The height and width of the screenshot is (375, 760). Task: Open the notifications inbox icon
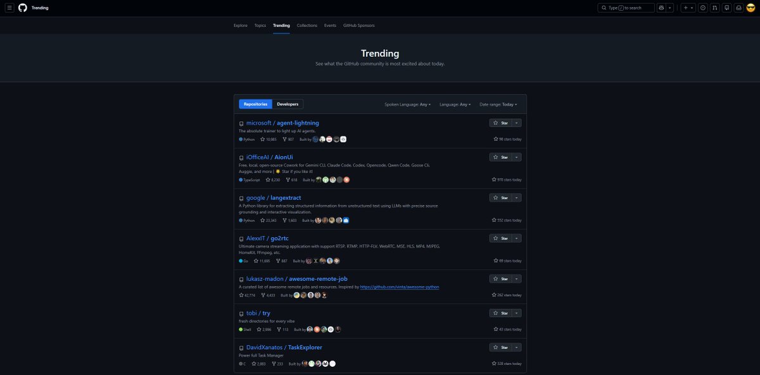[738, 8]
